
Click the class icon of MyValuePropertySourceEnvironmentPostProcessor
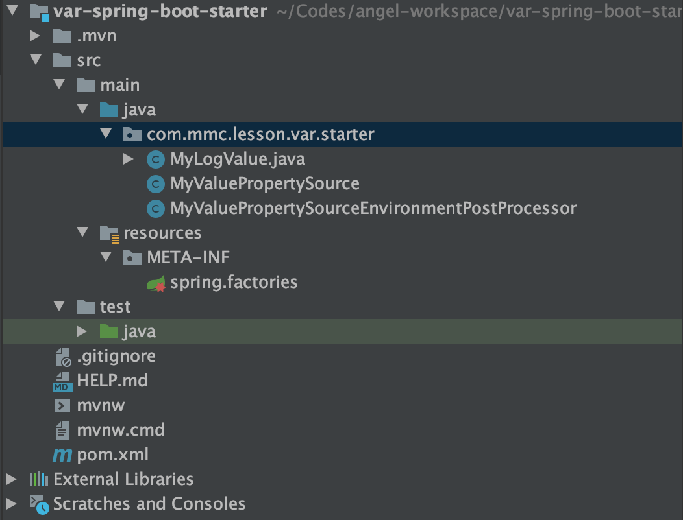(x=156, y=208)
